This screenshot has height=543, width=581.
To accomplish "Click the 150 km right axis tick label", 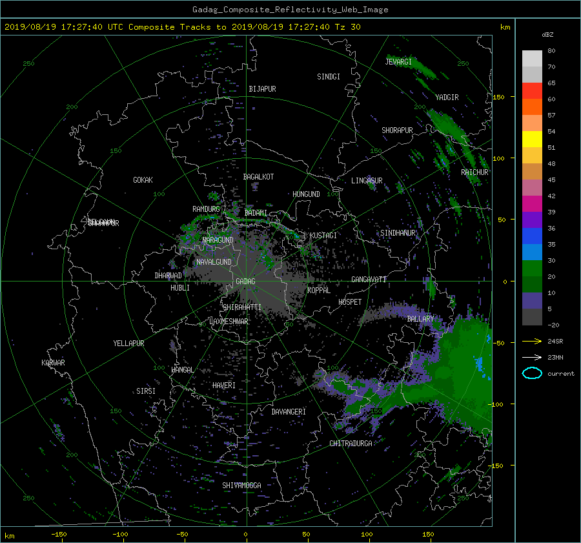I will coord(498,97).
